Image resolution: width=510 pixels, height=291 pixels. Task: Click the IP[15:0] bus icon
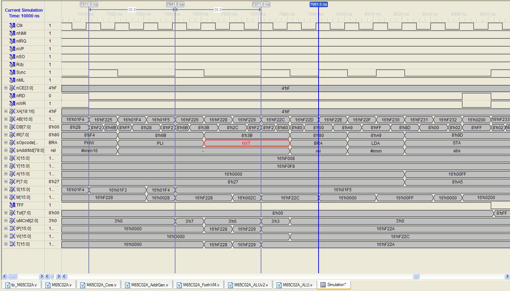point(12,229)
